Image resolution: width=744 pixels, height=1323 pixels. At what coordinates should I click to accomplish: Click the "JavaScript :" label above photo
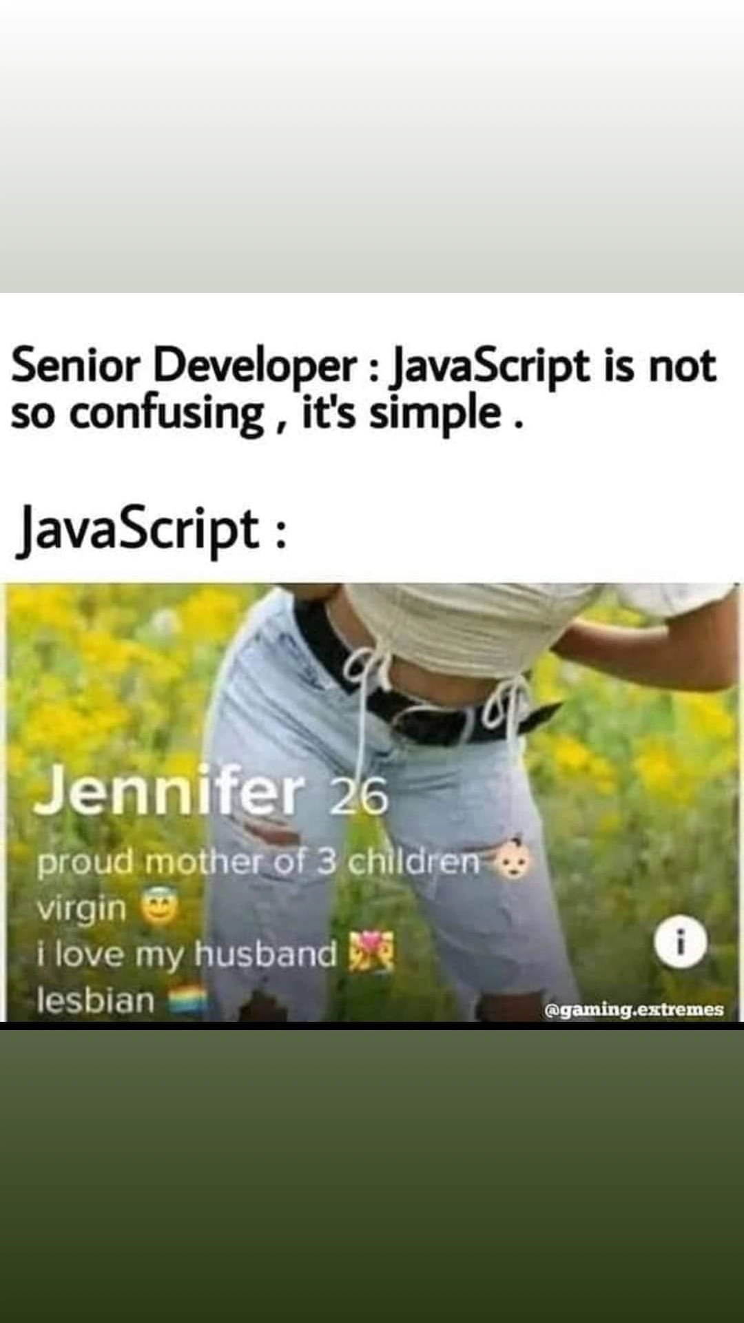pos(150,531)
